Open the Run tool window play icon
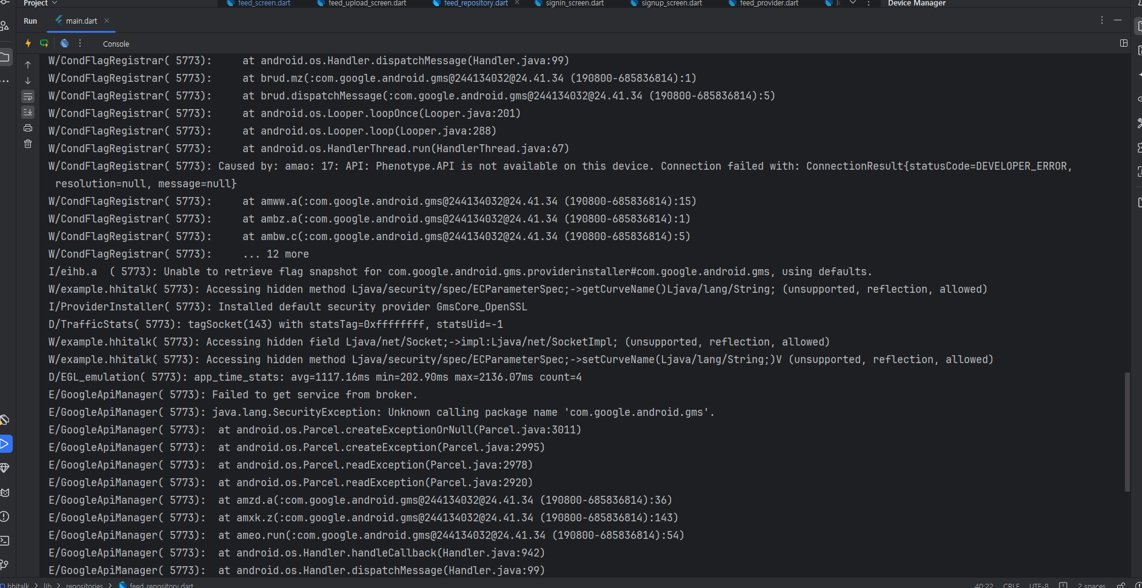Screen dimensions: 1142x588 point(5,444)
